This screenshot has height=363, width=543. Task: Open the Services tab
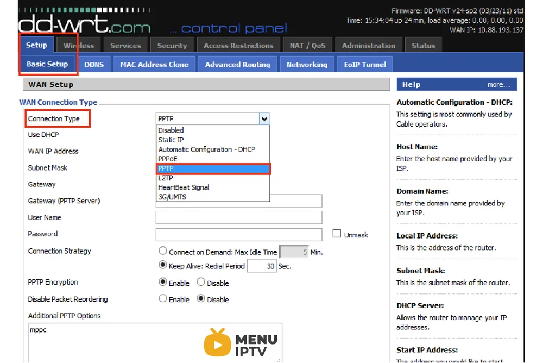pyautogui.click(x=125, y=46)
